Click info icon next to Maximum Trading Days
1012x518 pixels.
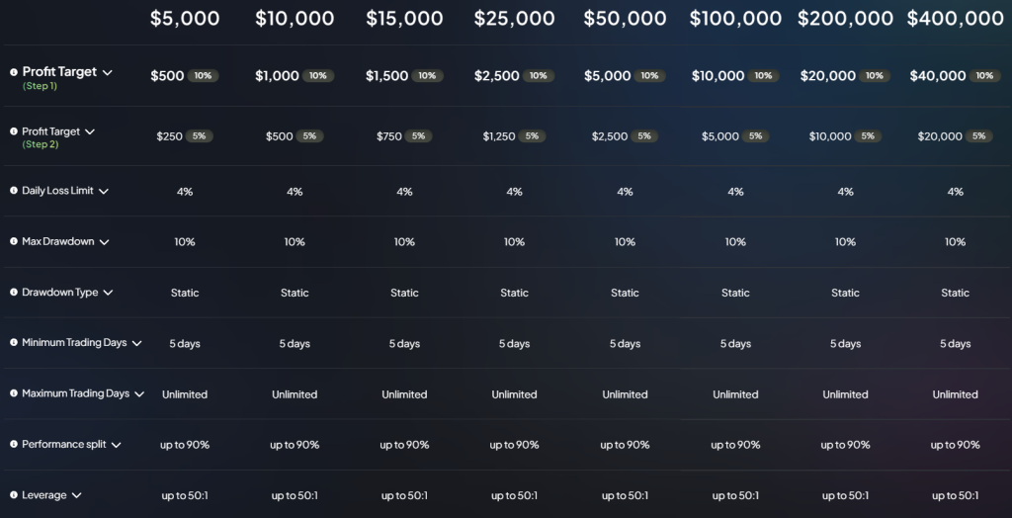14,393
